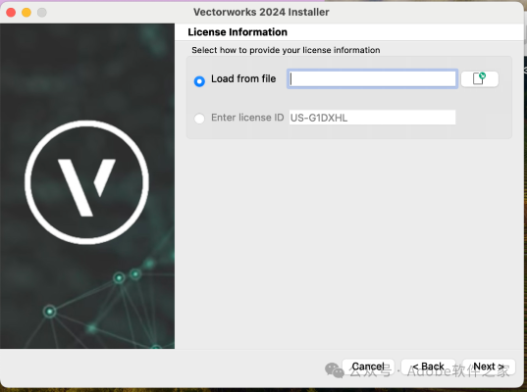This screenshot has width=527, height=392.
Task: Click the license ID field showing US-G1DXHL
Action: point(372,118)
